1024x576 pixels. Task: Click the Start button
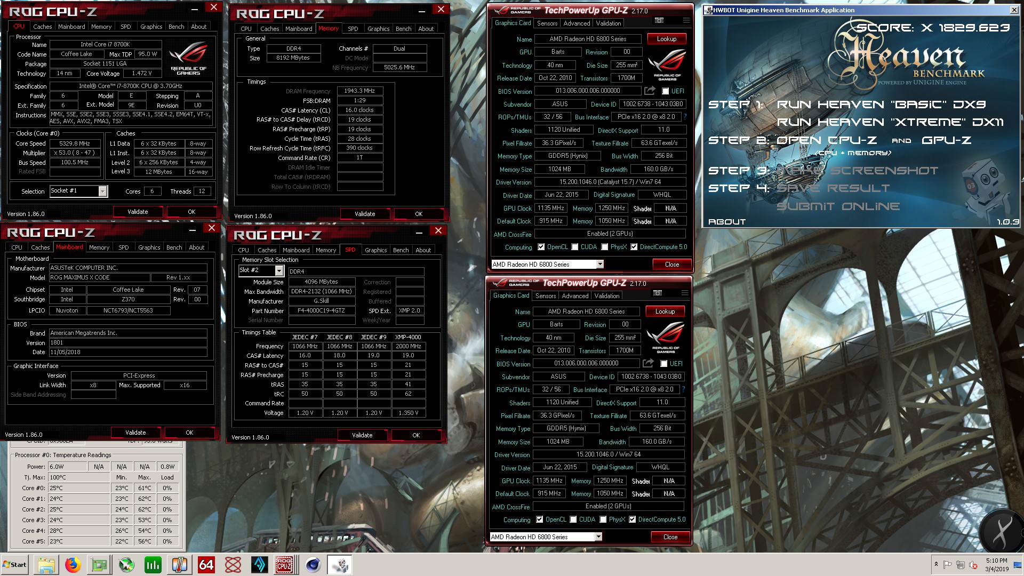point(15,565)
